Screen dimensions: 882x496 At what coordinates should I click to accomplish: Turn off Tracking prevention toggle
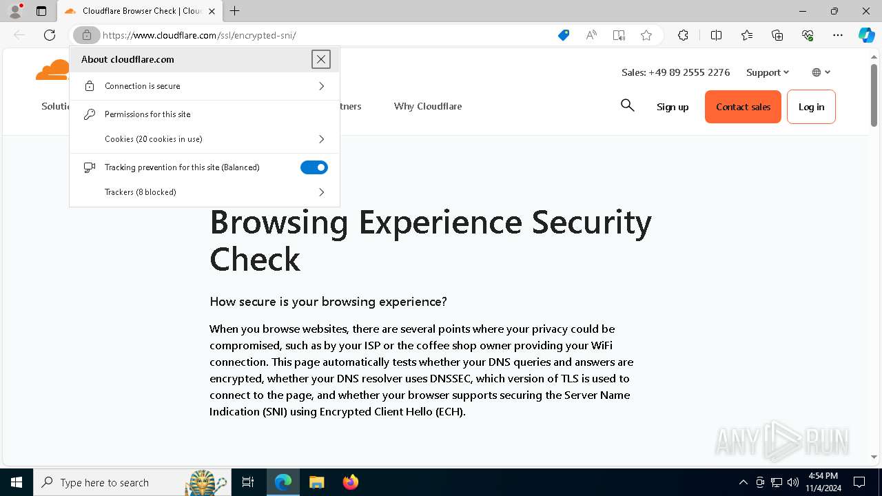pyautogui.click(x=314, y=167)
